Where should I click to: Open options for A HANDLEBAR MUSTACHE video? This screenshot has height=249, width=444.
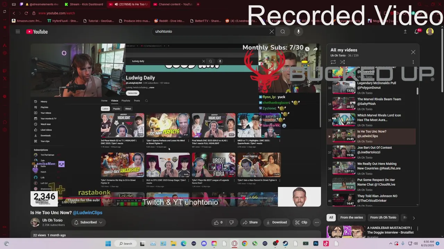pyautogui.click(x=418, y=229)
